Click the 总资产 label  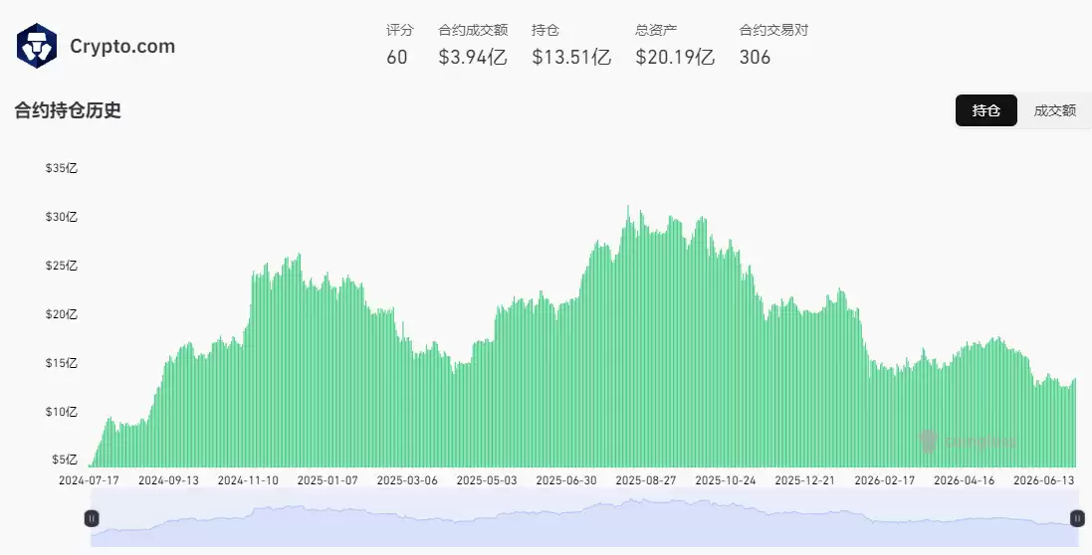coord(655,30)
